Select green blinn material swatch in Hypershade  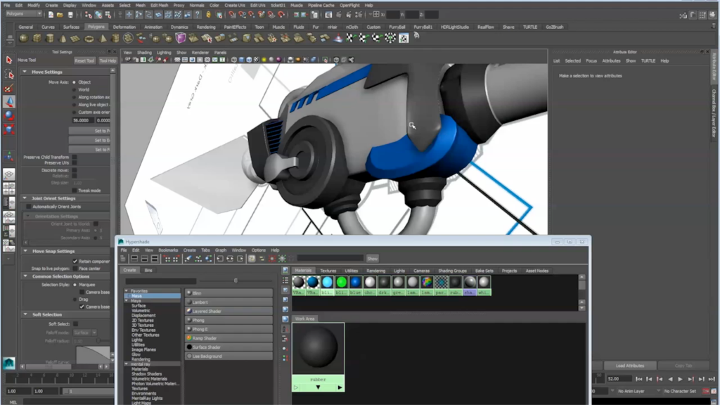[341, 282]
